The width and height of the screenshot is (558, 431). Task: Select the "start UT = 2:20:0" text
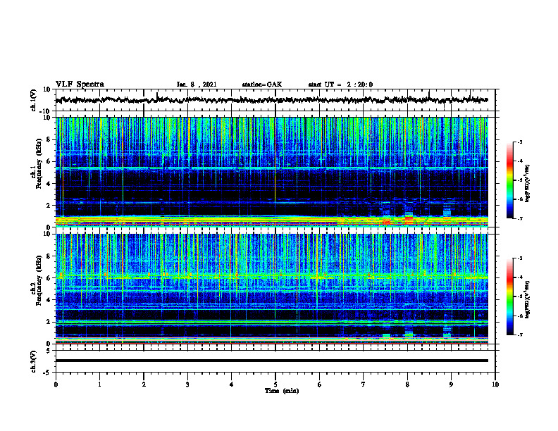340,85
